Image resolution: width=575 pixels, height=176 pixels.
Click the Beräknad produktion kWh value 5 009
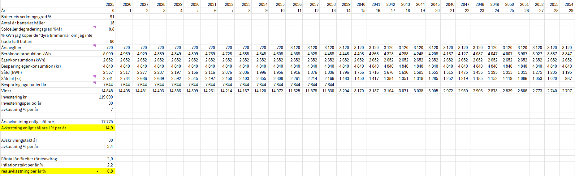(108, 54)
